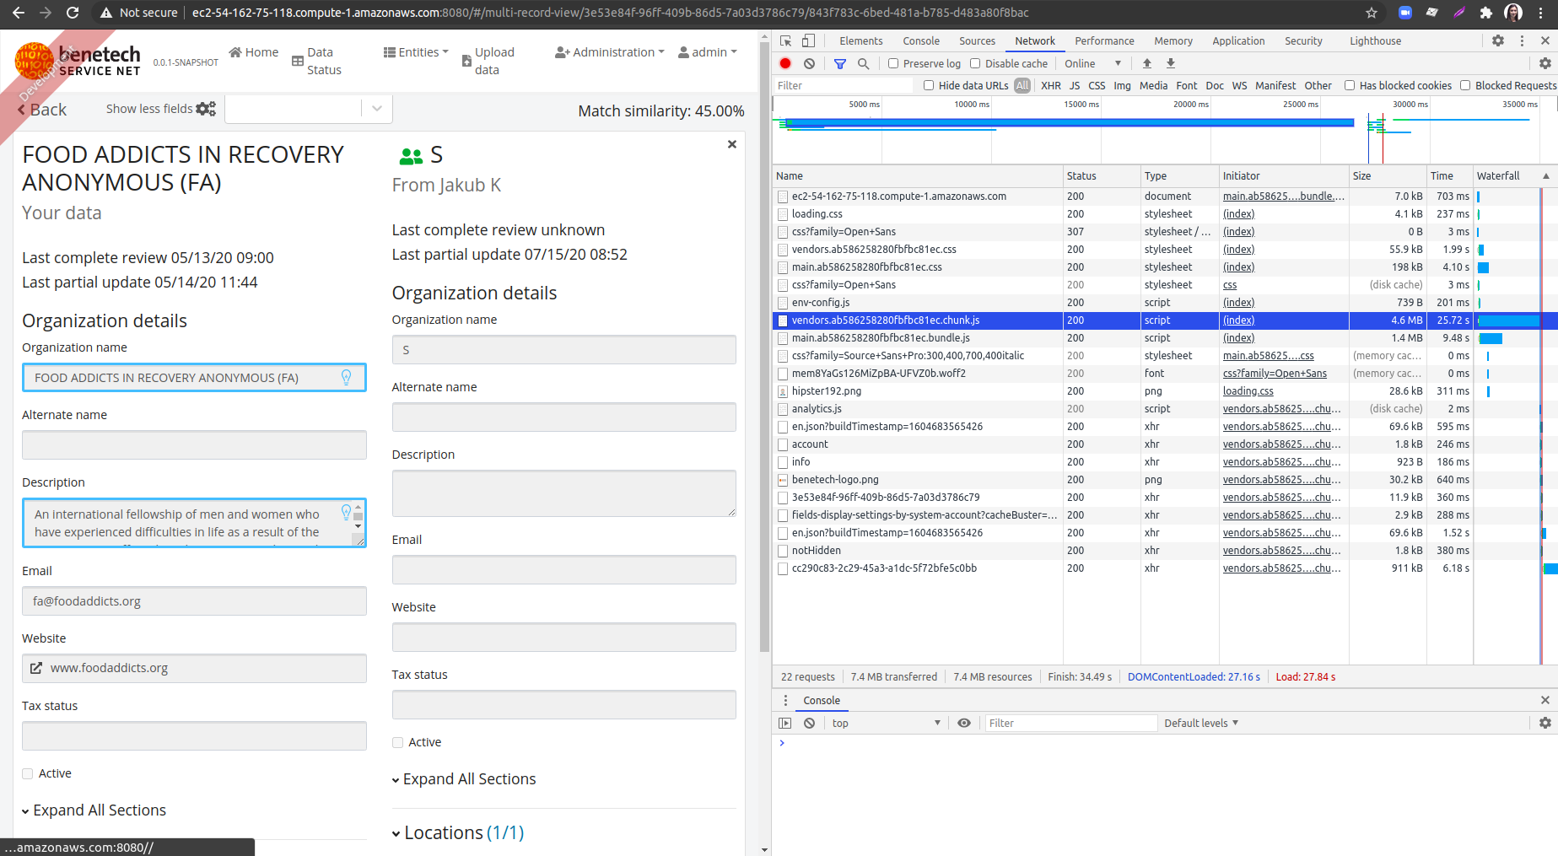Screen dimensions: 1558x856
Task: Open the network requests filter funnel
Action: [838, 63]
